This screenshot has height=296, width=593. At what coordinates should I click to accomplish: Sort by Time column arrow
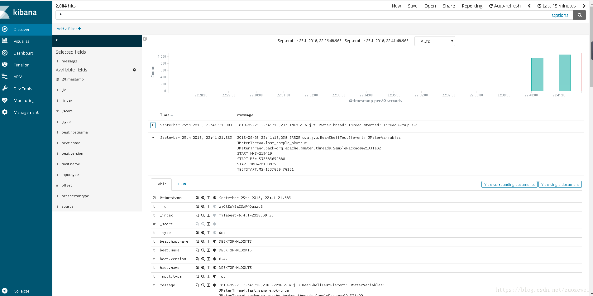pyautogui.click(x=172, y=116)
